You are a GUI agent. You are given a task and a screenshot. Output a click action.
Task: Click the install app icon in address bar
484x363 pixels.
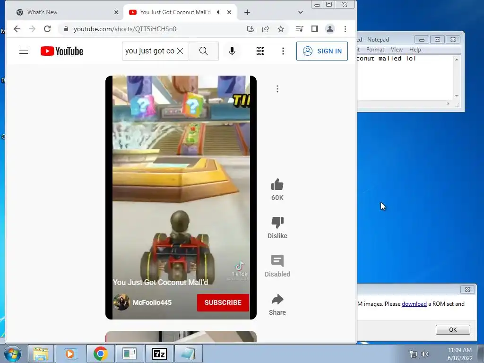251,29
